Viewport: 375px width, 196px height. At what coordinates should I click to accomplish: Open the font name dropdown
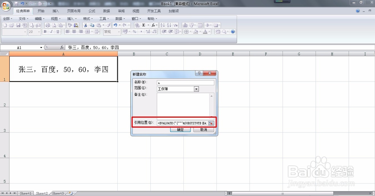pyautogui.click(x=25, y=32)
